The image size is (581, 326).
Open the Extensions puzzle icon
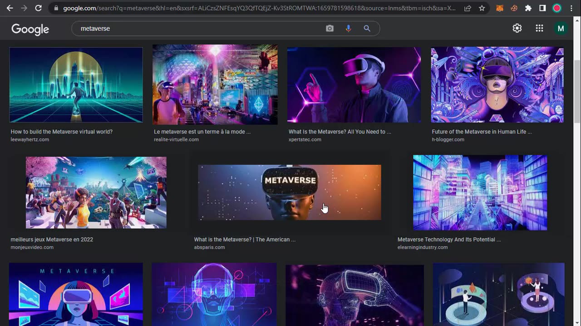point(528,8)
